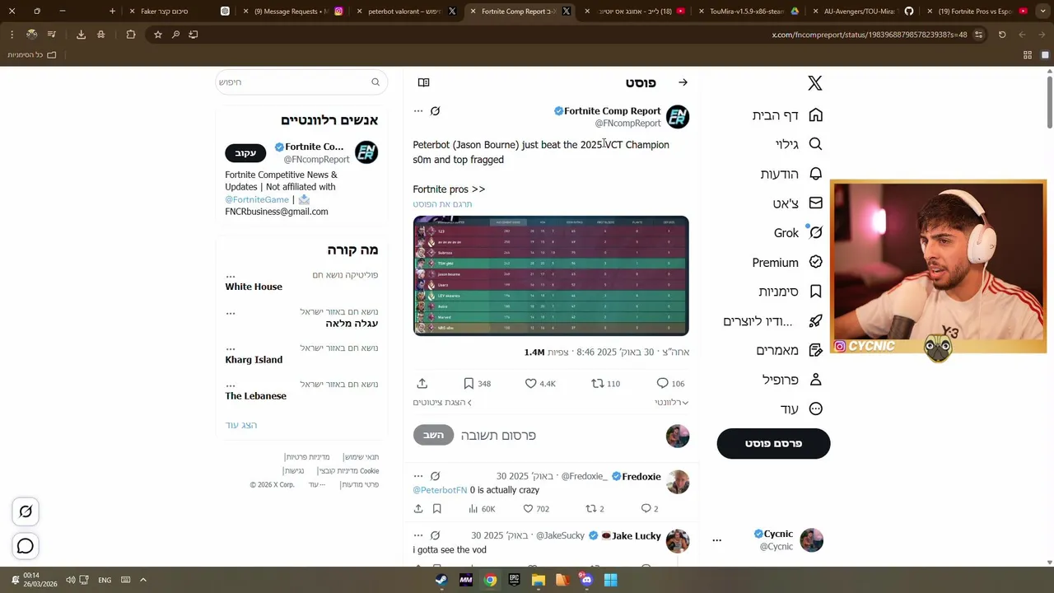
Task: Open three-dot menu on Jake Lucky's reply
Action: pyautogui.click(x=418, y=535)
